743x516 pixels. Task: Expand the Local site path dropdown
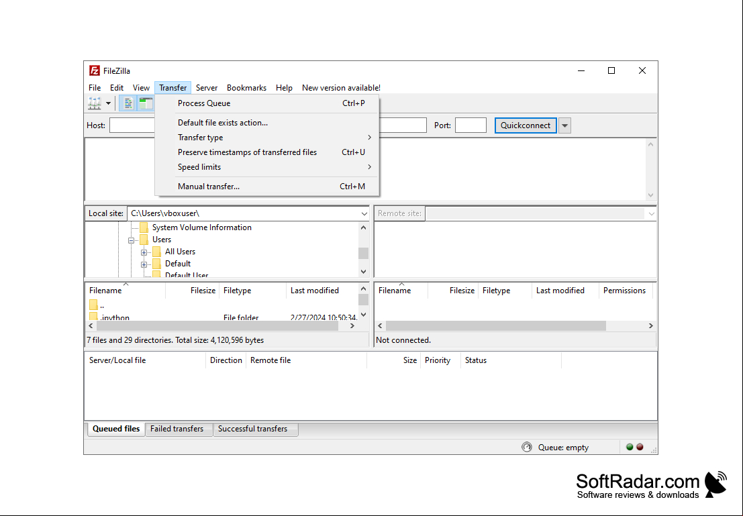tap(364, 213)
